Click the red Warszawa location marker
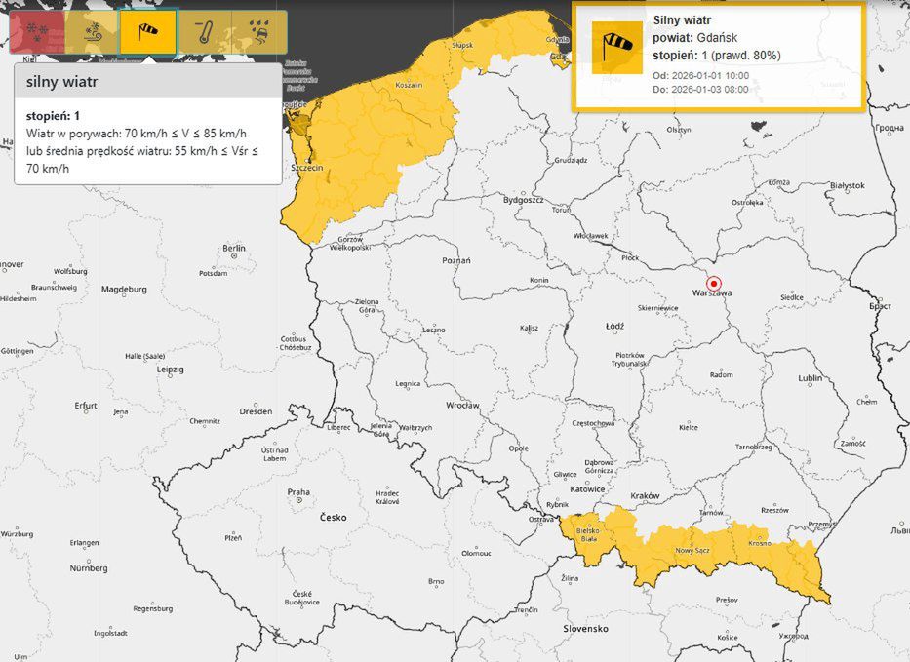The height and width of the screenshot is (662, 910). 712,284
